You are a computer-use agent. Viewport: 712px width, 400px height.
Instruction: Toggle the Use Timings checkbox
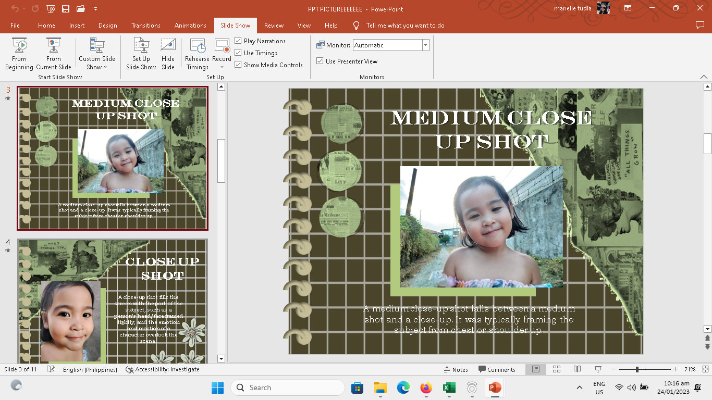click(238, 53)
